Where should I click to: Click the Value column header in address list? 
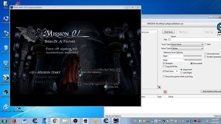tap(171, 97)
